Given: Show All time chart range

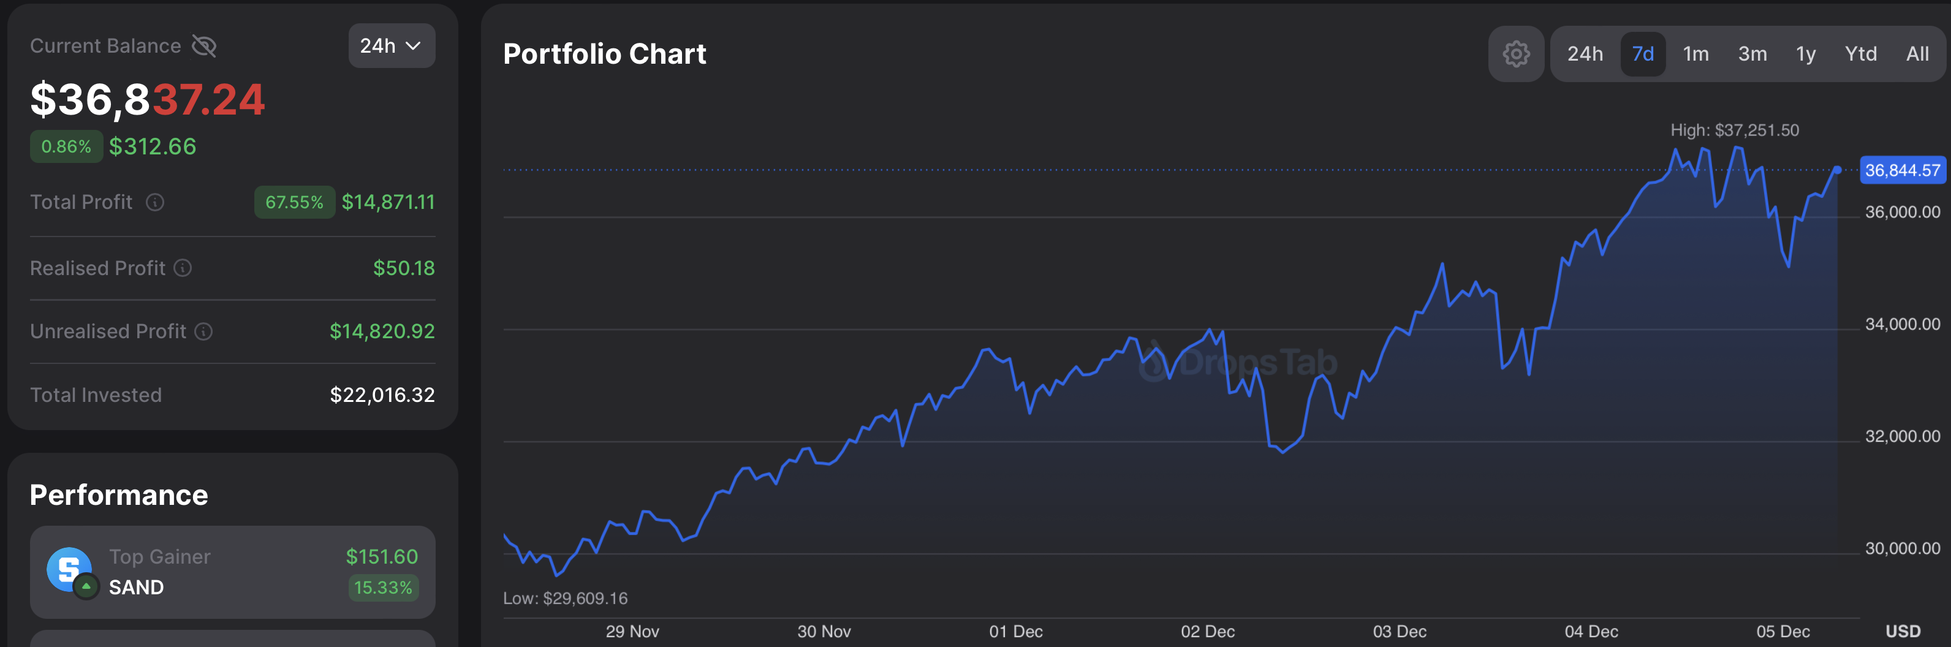Looking at the screenshot, I should 1917,54.
